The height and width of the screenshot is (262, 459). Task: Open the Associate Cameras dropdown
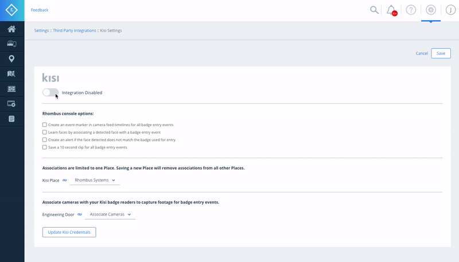(110, 214)
